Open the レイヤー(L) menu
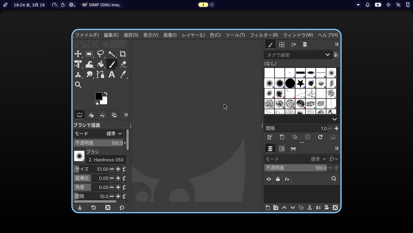This screenshot has height=233, width=413. (x=193, y=35)
